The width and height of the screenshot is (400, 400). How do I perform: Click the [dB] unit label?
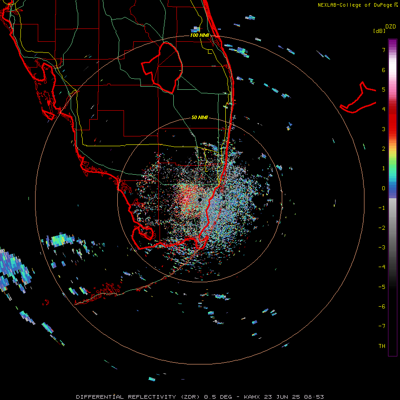point(380,31)
